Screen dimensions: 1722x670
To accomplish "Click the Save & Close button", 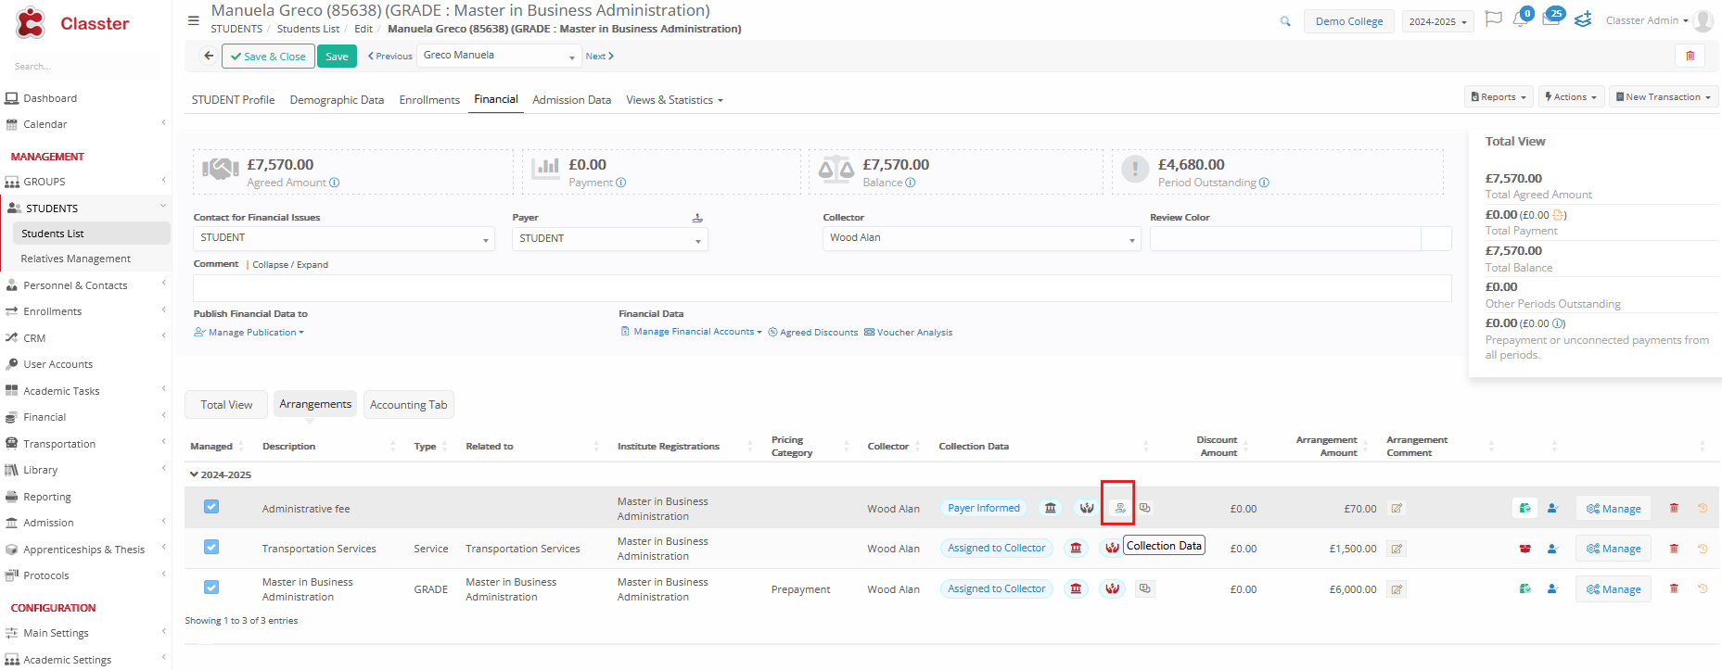I will click(268, 57).
